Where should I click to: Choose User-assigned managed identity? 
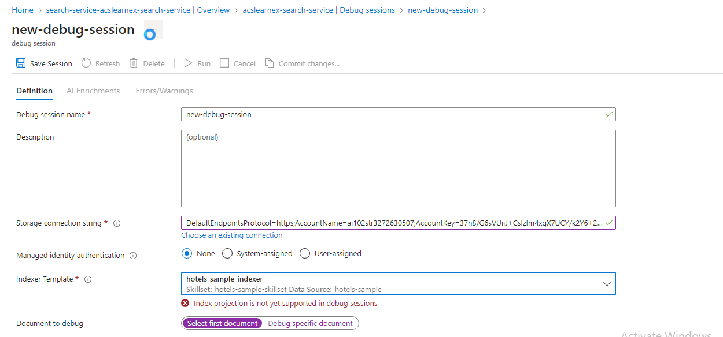point(304,253)
